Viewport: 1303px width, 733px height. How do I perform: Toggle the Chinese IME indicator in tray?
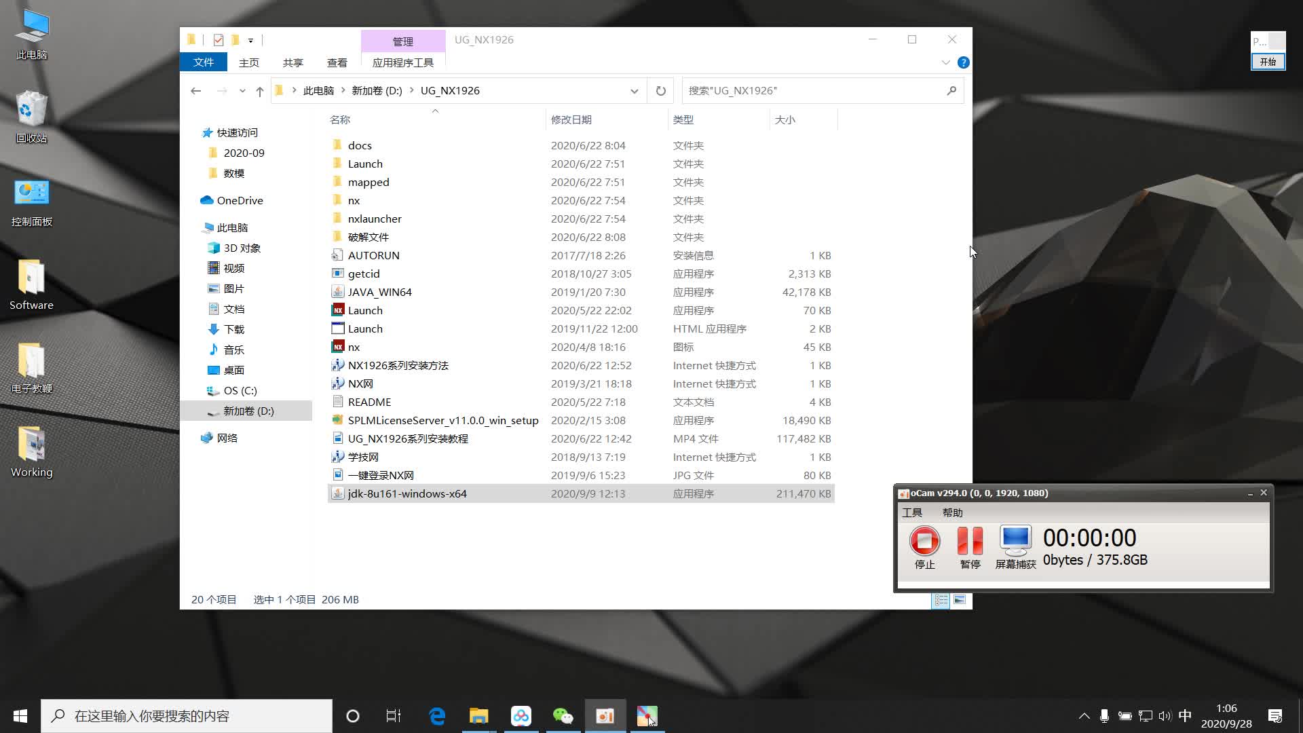tap(1185, 716)
